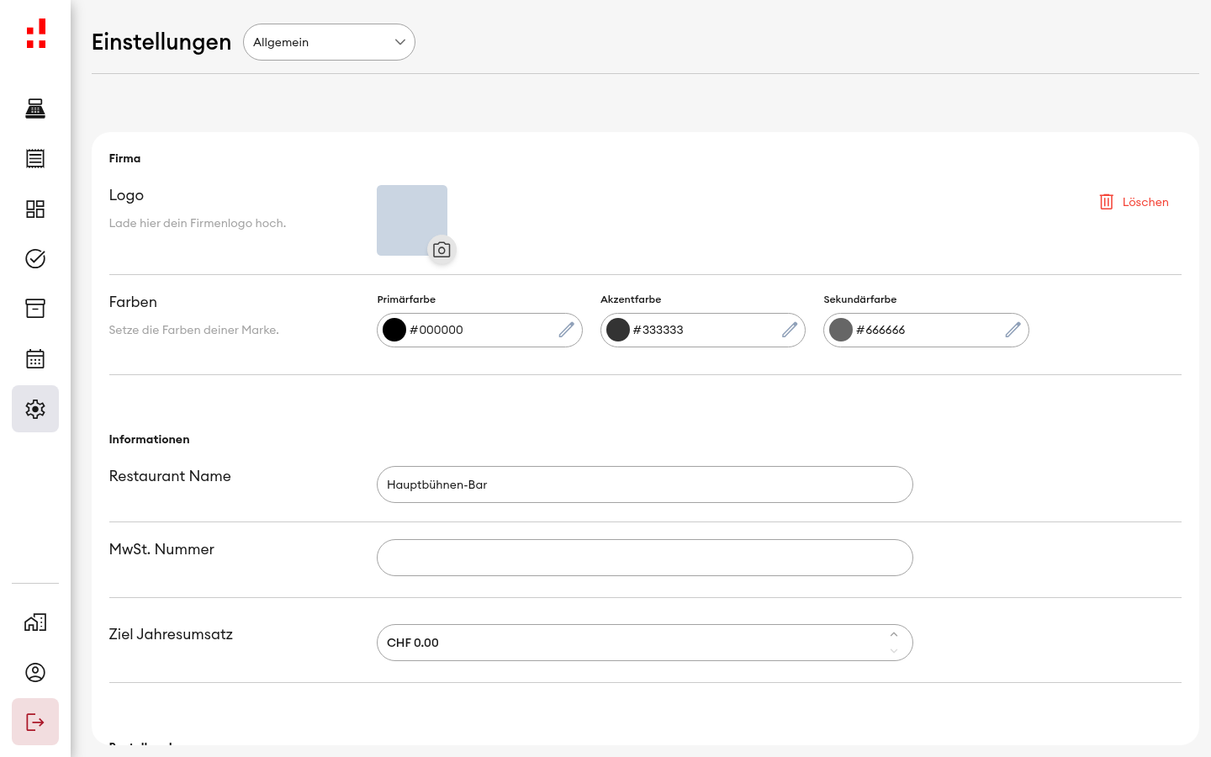Click the red app logo
This screenshot has height=757, width=1211.
[x=36, y=34]
